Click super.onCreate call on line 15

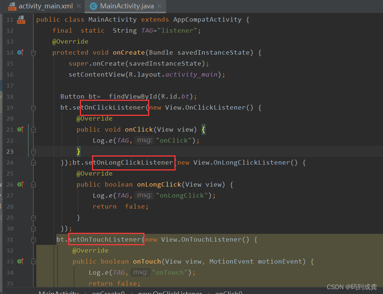[96, 63]
